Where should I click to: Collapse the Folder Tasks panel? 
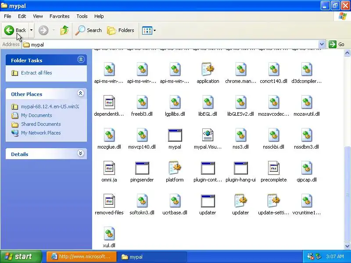tap(81, 60)
